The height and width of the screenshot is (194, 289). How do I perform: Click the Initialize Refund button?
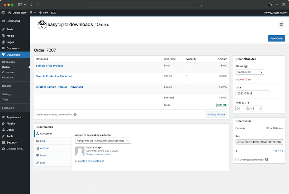point(216,115)
